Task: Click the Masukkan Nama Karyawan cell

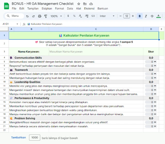Action: pos(96,52)
